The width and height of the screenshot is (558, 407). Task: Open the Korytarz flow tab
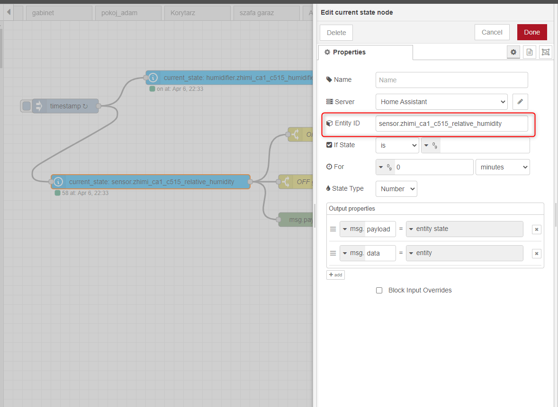tap(197, 13)
